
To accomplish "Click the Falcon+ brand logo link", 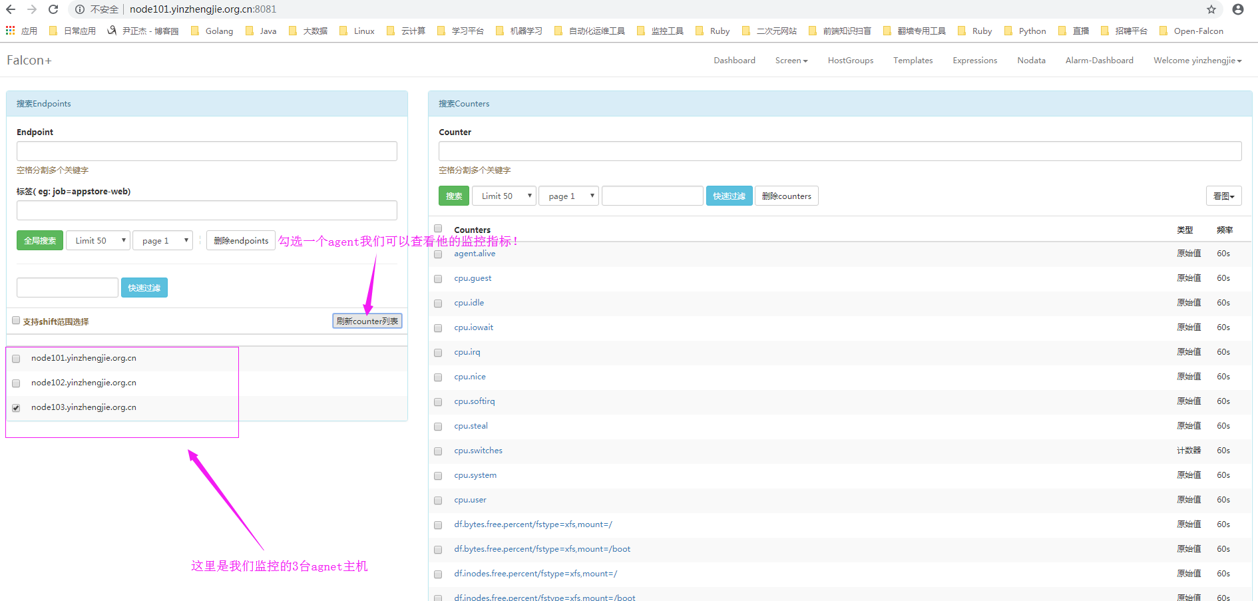I will tap(29, 61).
